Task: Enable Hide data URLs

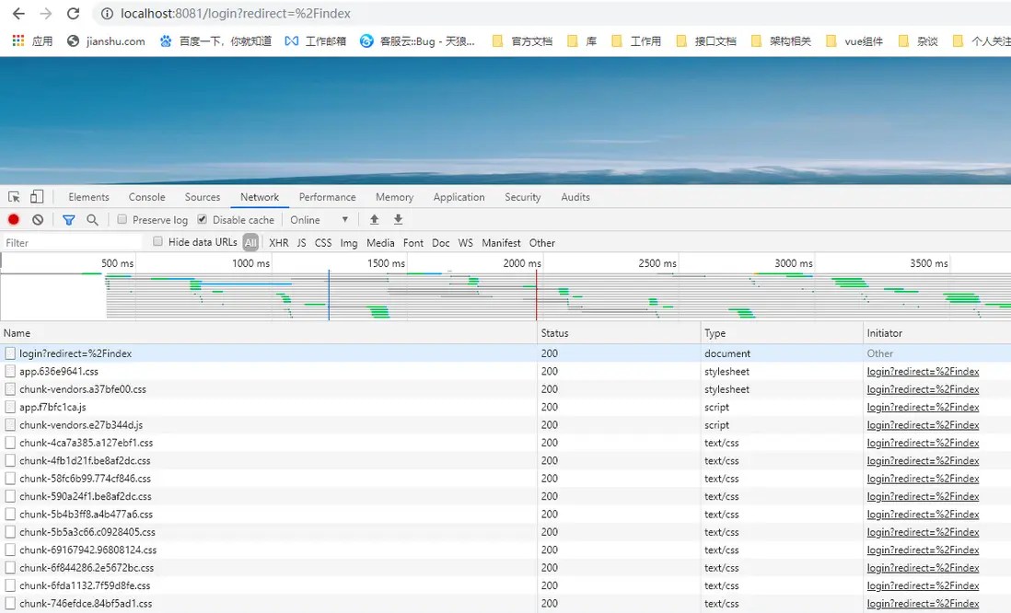Action: tap(157, 241)
